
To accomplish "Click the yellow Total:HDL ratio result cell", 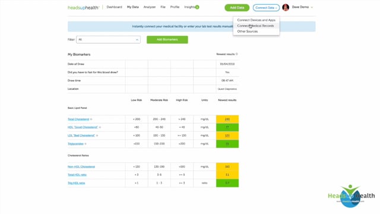I will [227, 175].
